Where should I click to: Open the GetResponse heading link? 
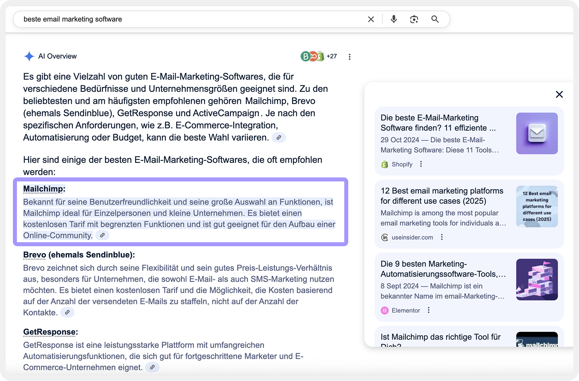(x=50, y=332)
